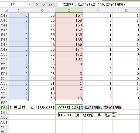Select cell C1544 with value 160
This screenshot has width=140, height=133.
point(69,25)
